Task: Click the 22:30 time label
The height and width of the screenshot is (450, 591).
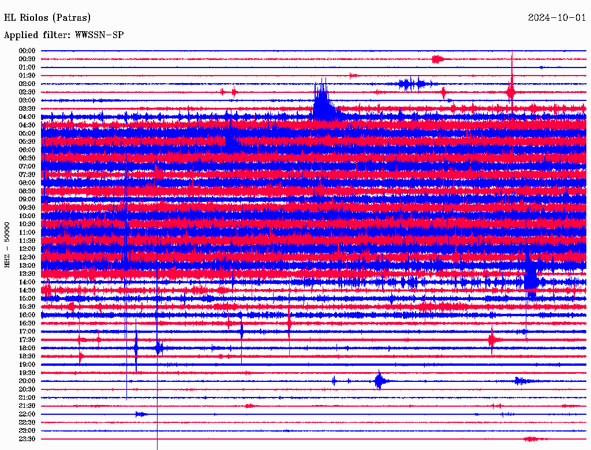Action: click(x=27, y=422)
